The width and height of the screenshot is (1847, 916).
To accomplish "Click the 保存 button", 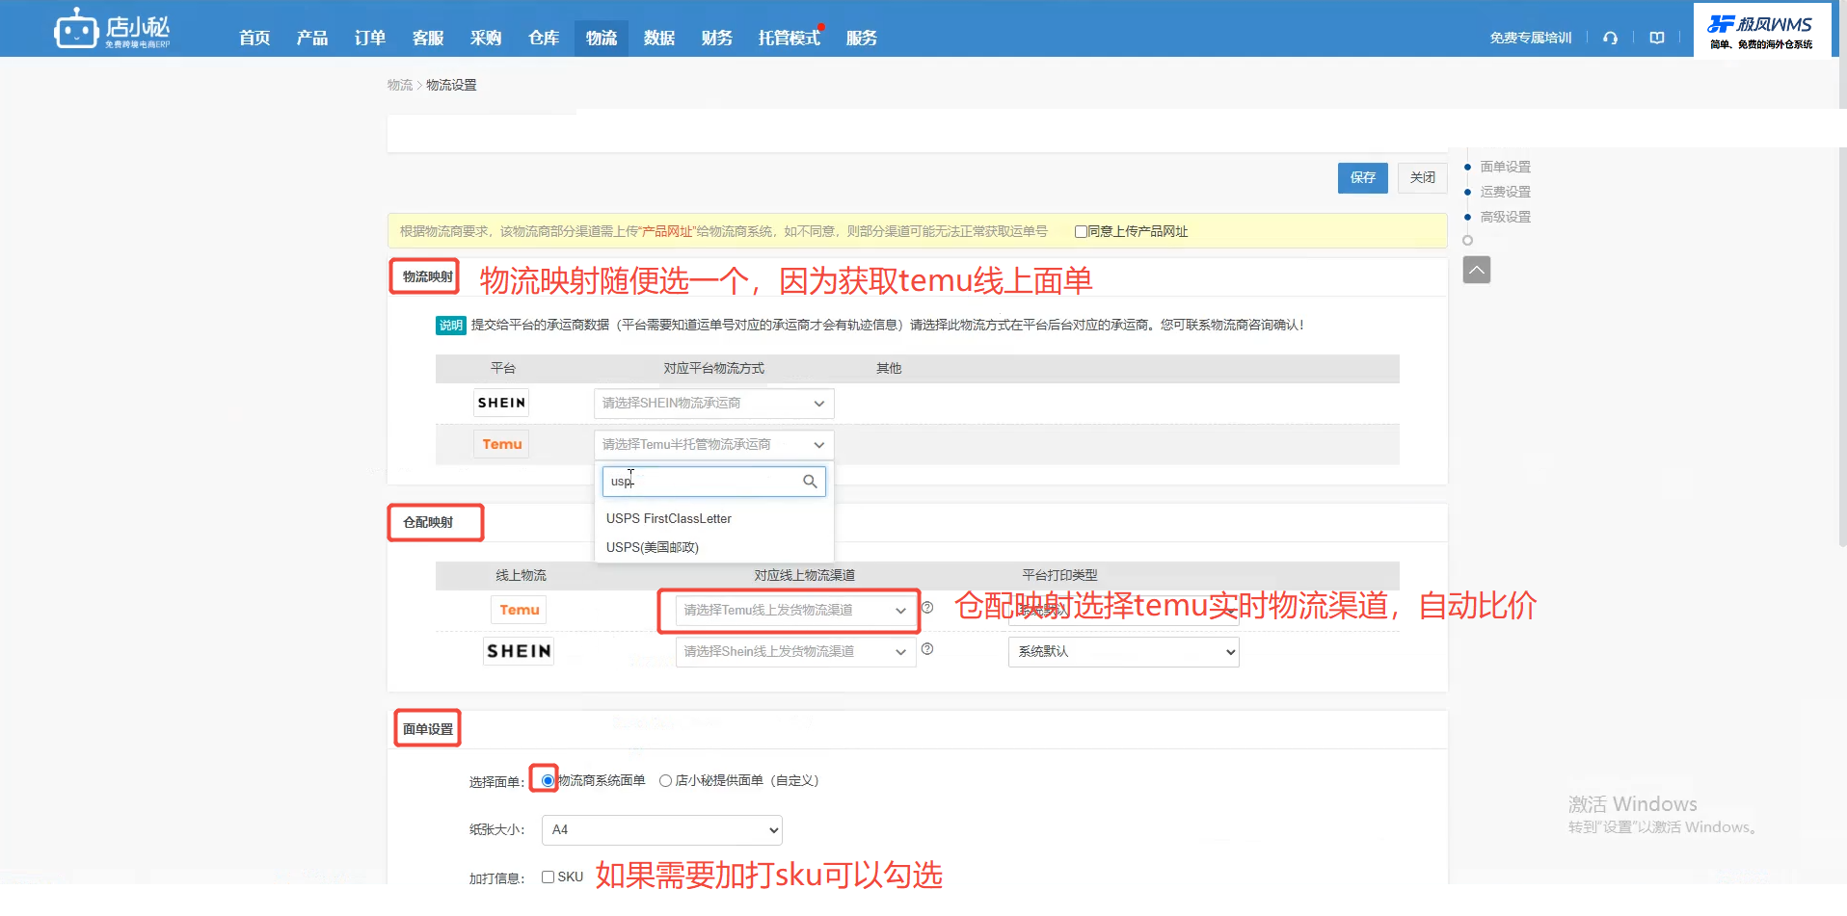I will pyautogui.click(x=1362, y=177).
